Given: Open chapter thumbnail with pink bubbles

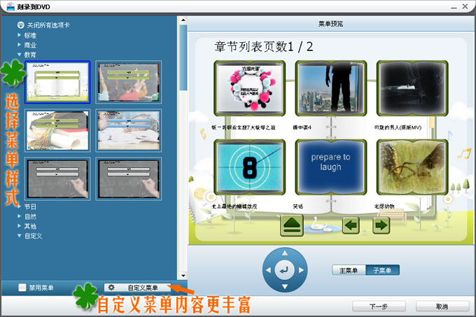Looking at the screenshot, I should [x=249, y=88].
